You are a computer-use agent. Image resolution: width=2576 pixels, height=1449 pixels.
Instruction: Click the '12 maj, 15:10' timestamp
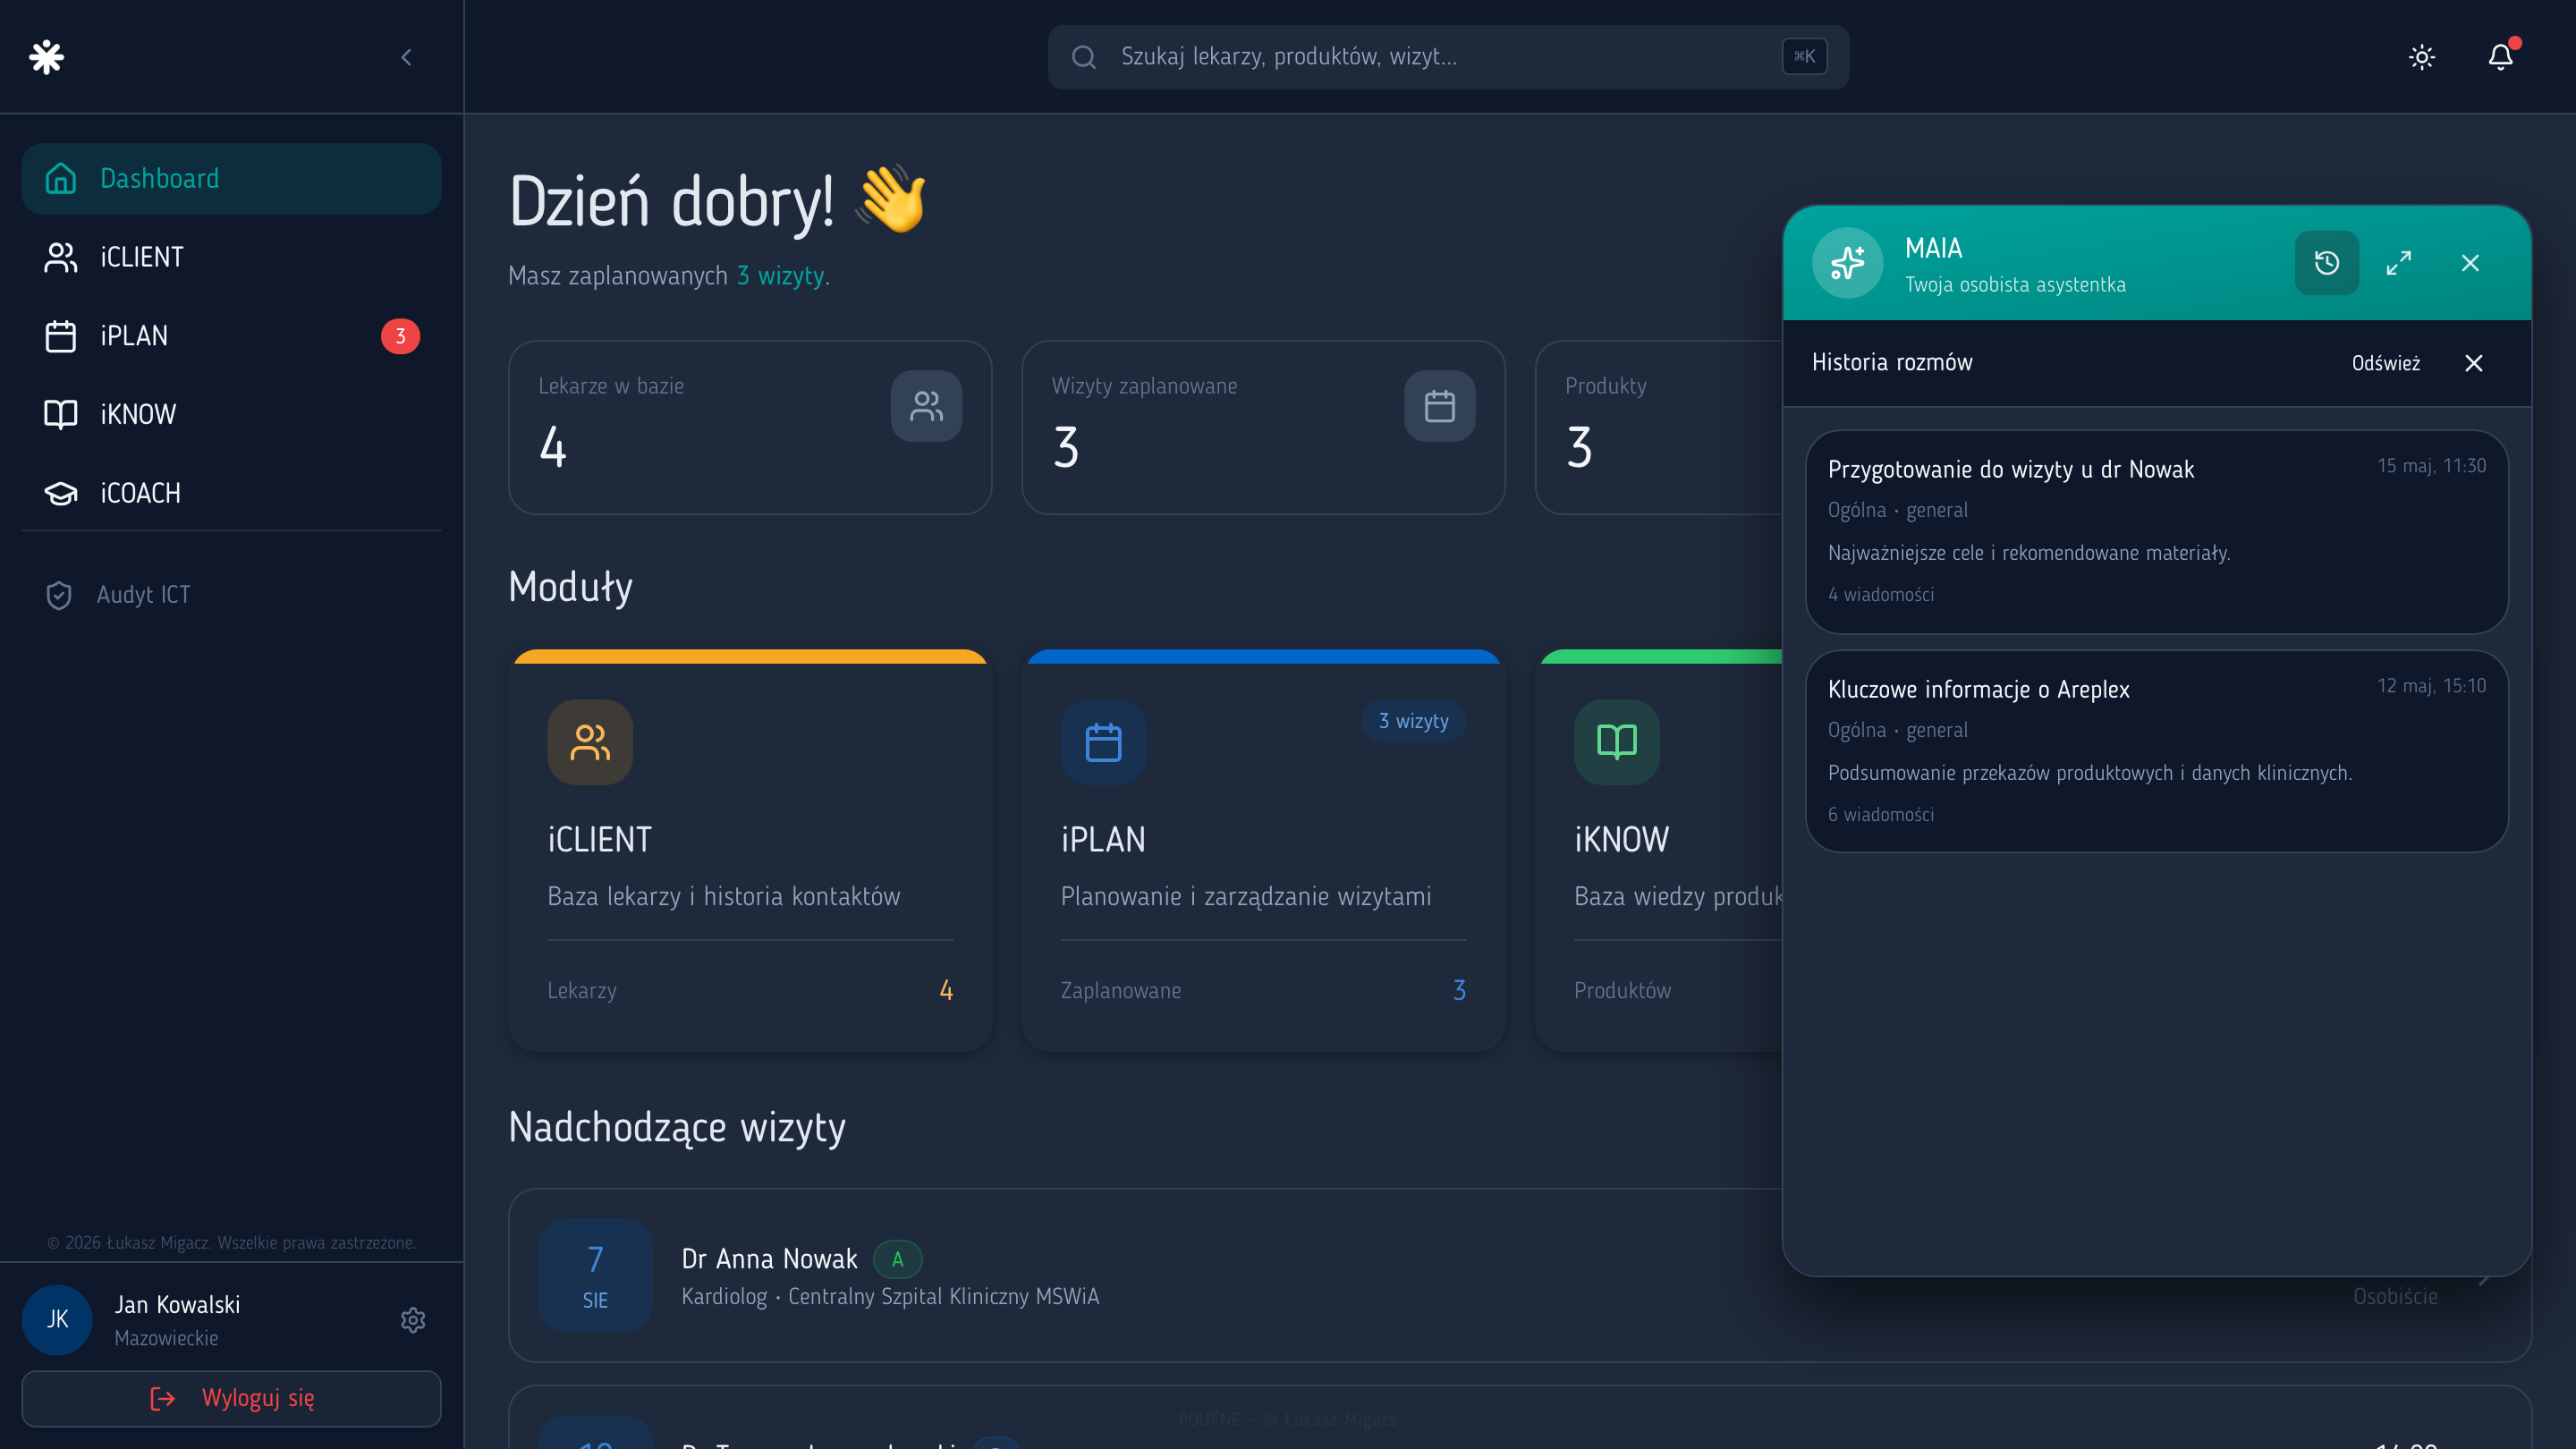click(x=2431, y=686)
